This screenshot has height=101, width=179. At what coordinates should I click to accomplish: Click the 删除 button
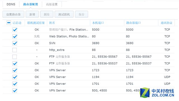[x=47, y=14]
